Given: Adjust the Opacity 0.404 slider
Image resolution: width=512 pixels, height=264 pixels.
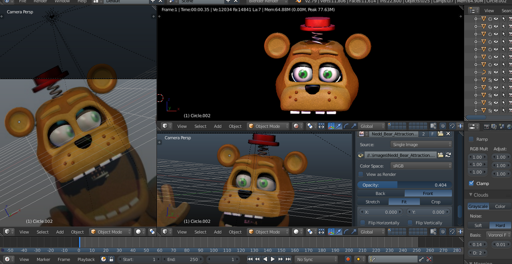Looking at the screenshot, I should 405,185.
